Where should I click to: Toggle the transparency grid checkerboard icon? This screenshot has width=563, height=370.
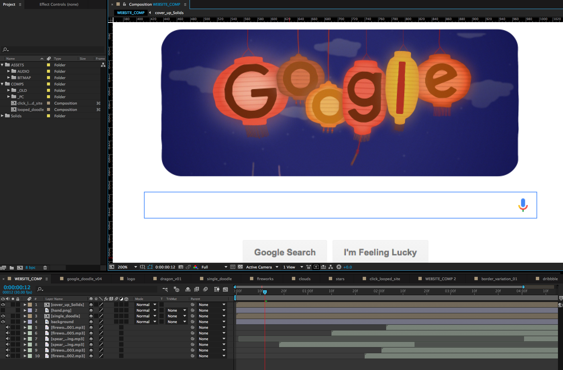click(240, 267)
